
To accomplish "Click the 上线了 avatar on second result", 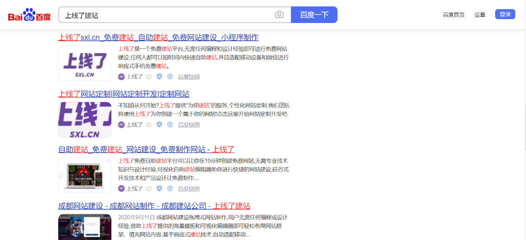I will pyautogui.click(x=121, y=125).
